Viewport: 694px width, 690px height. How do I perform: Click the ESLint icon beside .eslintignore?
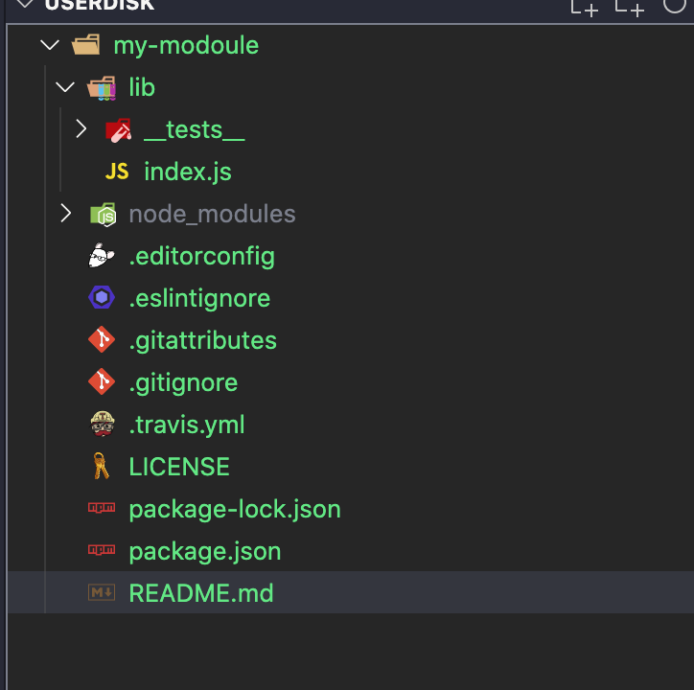(x=102, y=299)
